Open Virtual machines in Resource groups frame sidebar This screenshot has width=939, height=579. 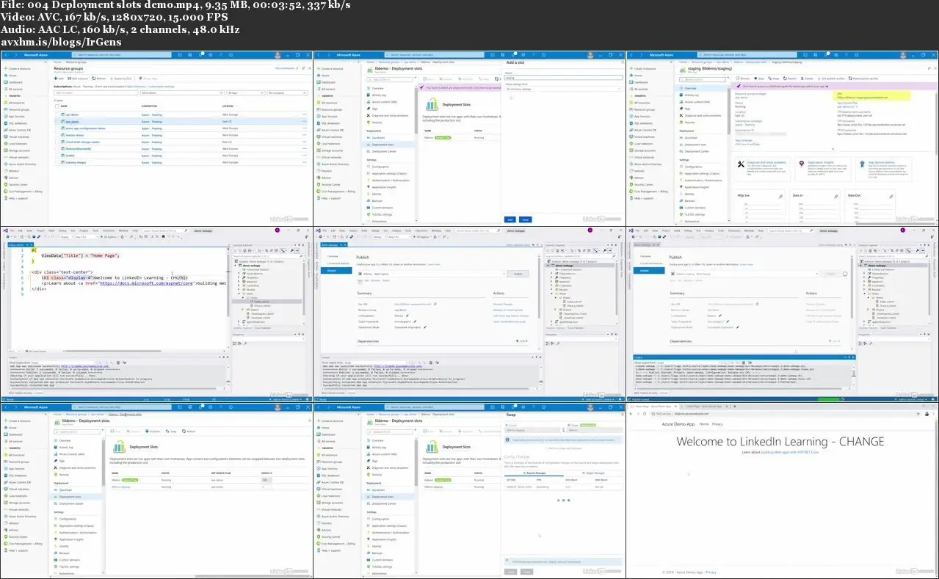[16, 137]
